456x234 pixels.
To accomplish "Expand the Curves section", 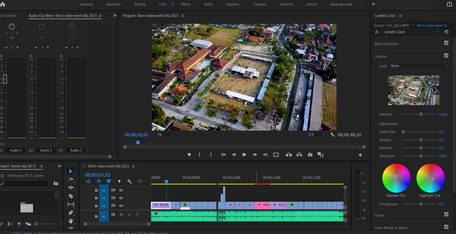I will point(380,215).
